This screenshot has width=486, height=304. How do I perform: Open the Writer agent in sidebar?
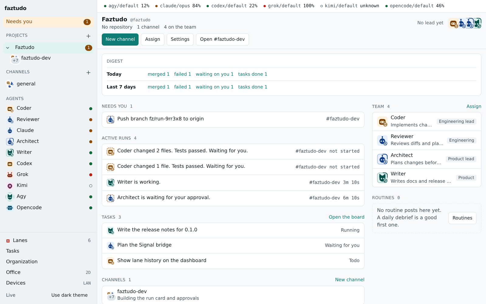tap(49, 152)
